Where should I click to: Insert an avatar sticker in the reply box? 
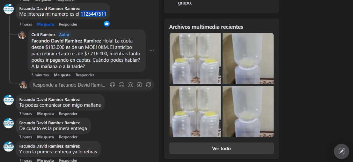(x=113, y=85)
